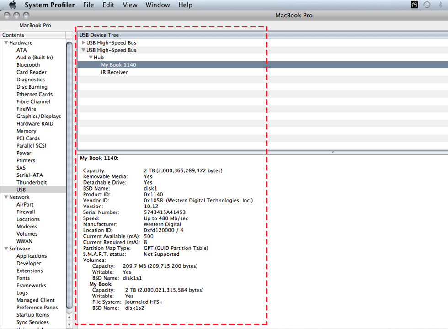Open the View menu
The height and width of the screenshot is (329, 448).
(x=130, y=5)
